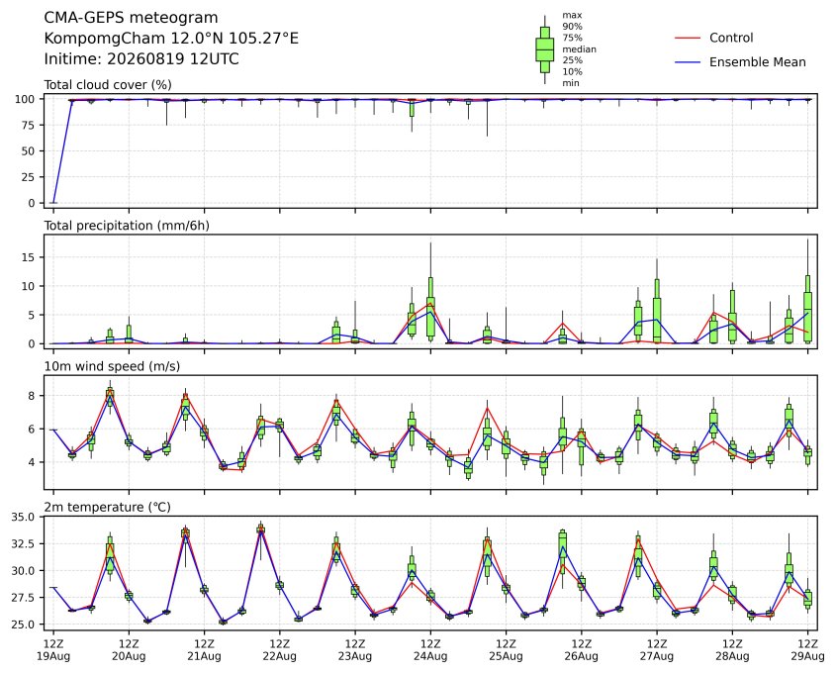The width and height of the screenshot is (836, 673).
Task: Click the '27Aug' date axis label
Action: click(657, 656)
